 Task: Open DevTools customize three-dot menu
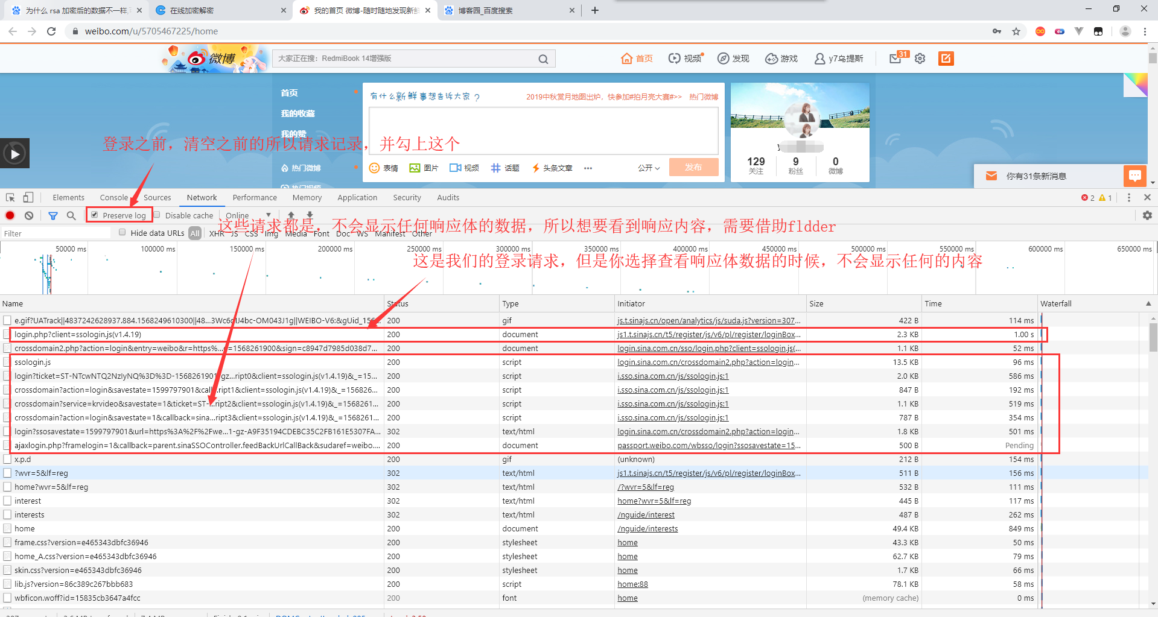pos(1129,197)
